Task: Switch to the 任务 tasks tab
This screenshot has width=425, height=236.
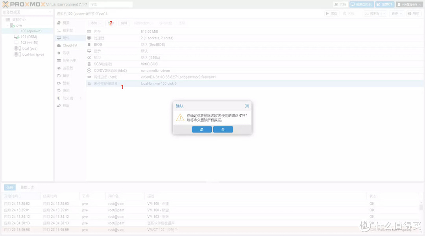Action: pyautogui.click(x=10, y=187)
